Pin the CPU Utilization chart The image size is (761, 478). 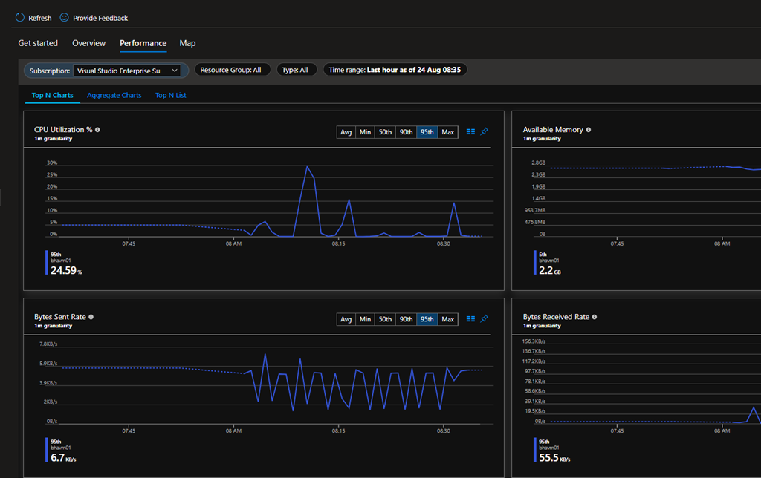(485, 132)
